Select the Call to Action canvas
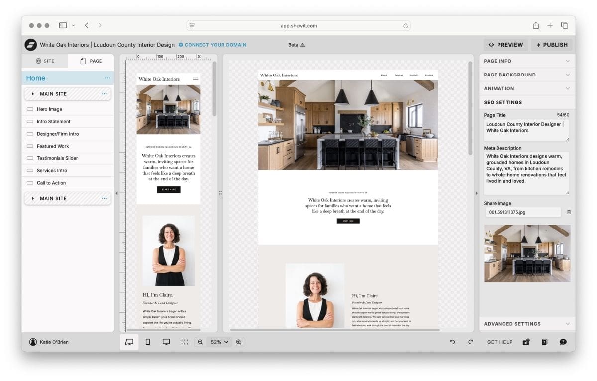The width and height of the screenshot is (597, 381). click(x=68, y=183)
